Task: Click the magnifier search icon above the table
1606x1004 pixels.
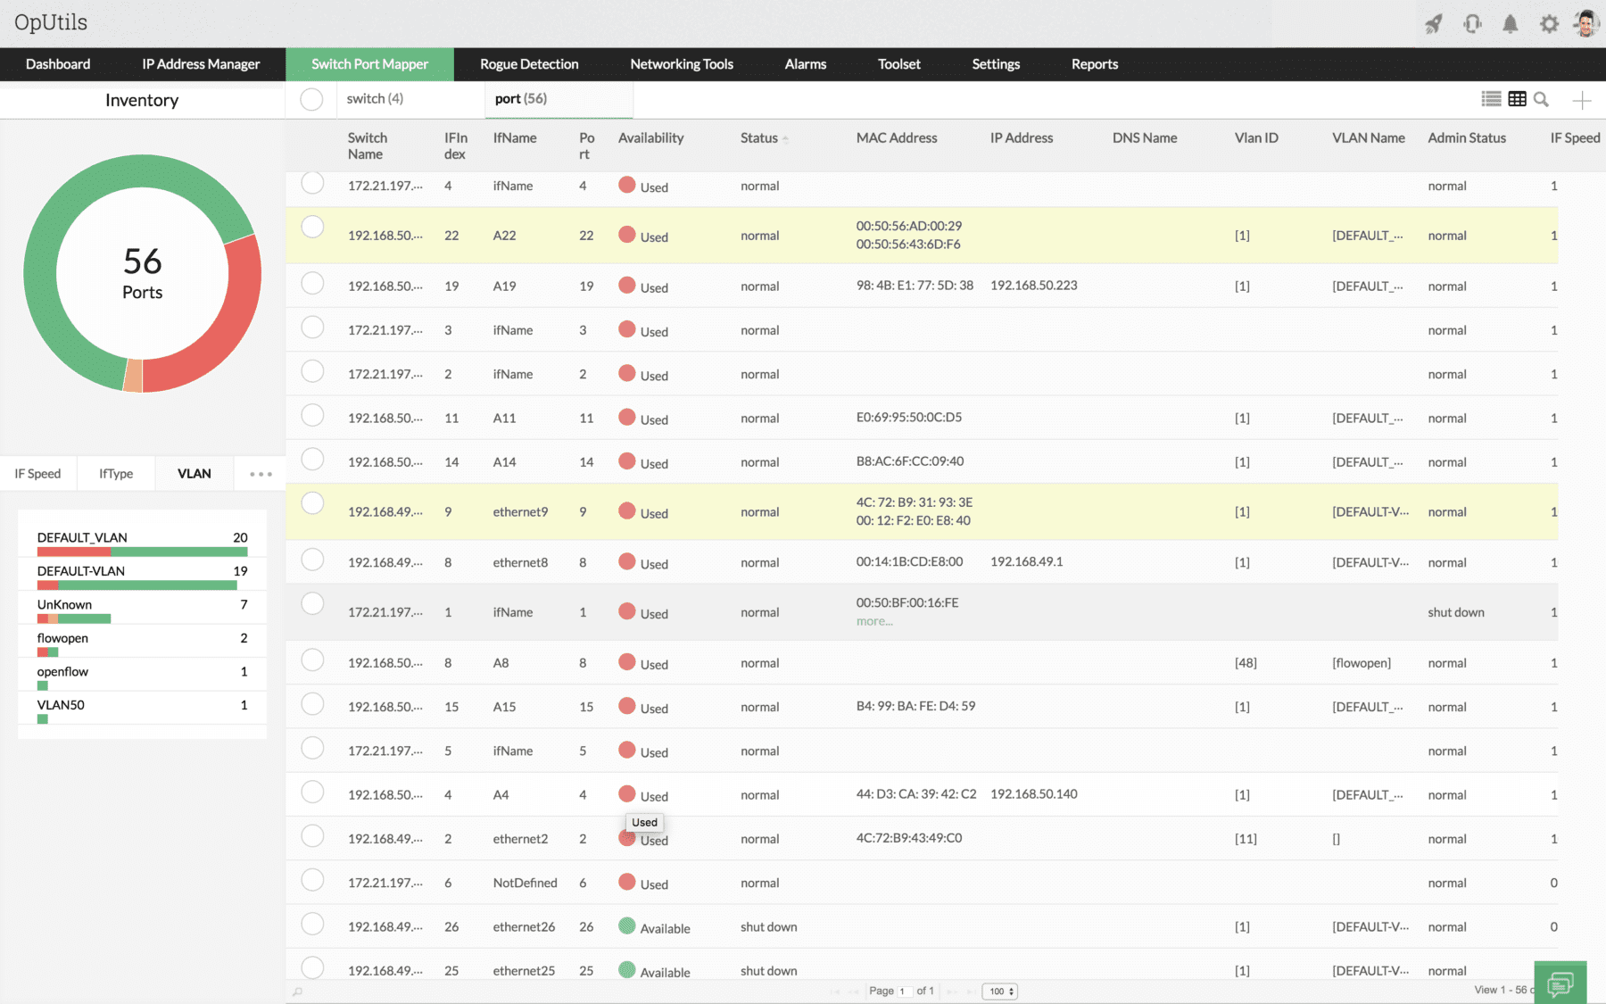Action: pos(1541,99)
